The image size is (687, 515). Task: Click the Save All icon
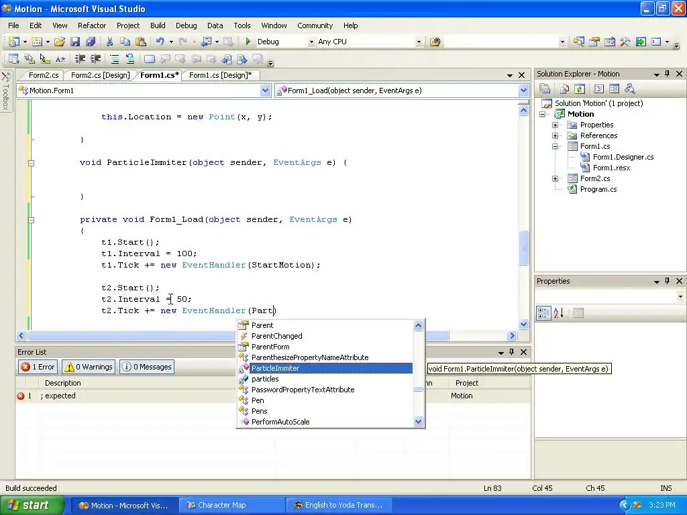[x=91, y=42]
